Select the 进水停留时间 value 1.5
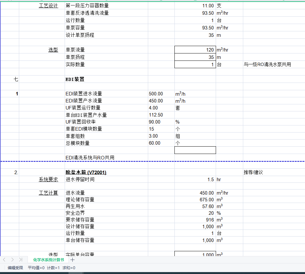The image size is (305, 274). coord(195,180)
